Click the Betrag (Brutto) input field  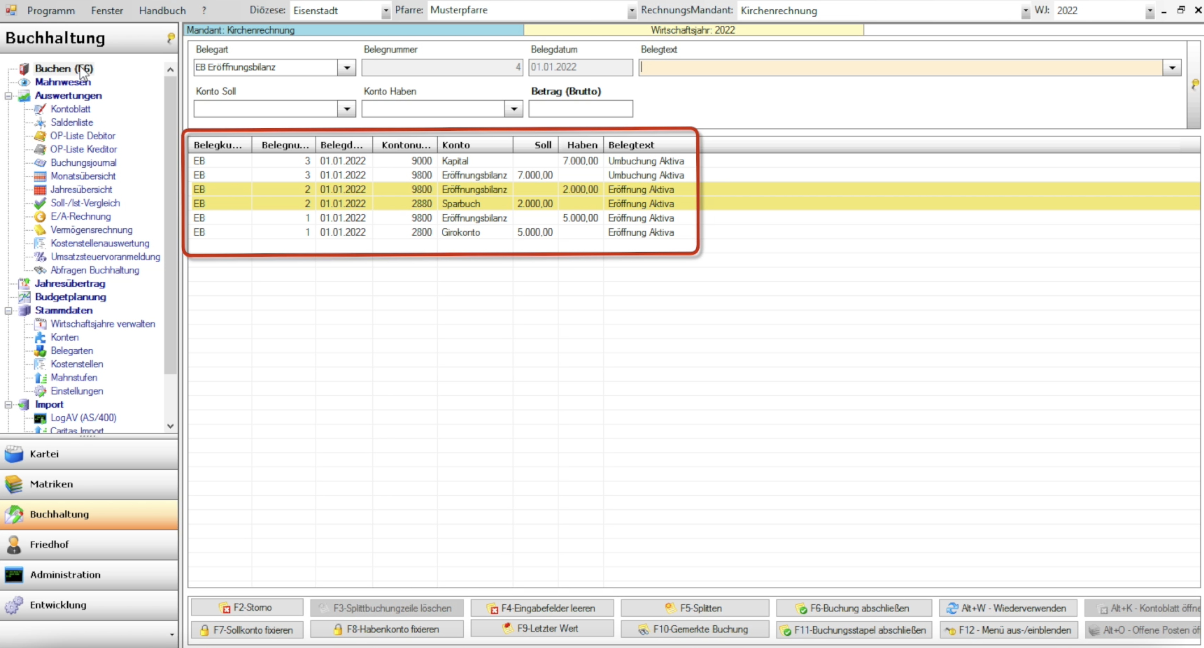(581, 109)
